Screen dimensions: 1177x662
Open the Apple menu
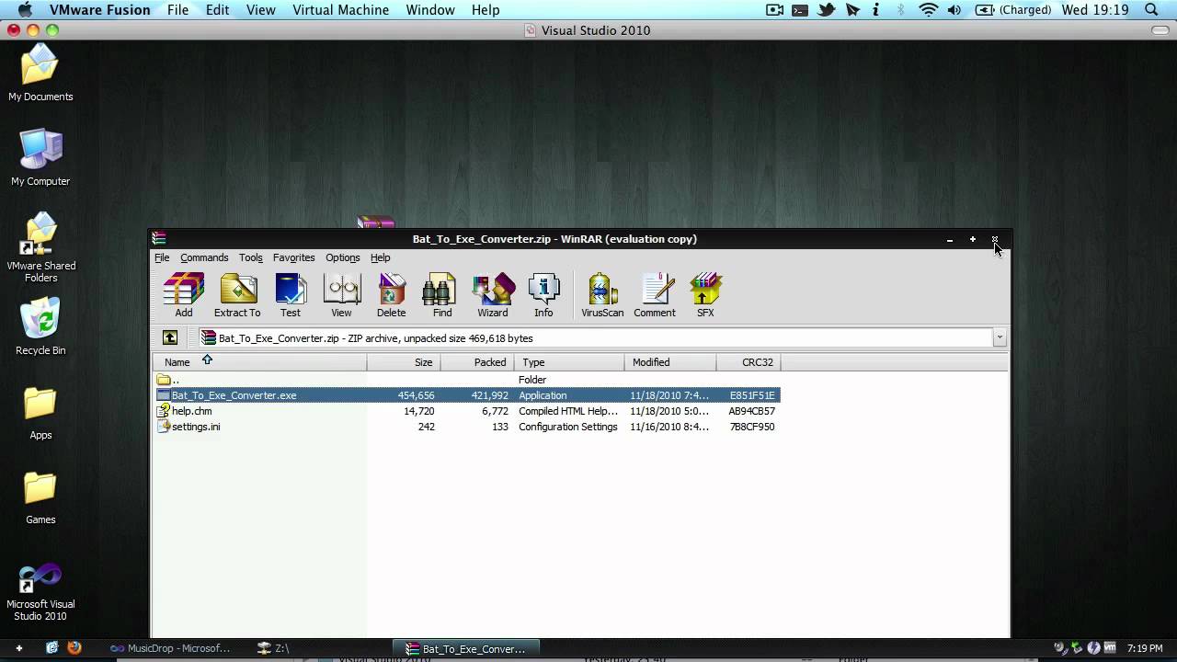(x=25, y=10)
